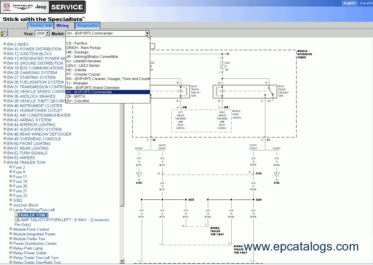
Task: Expand the Fuse 21 tree node
Action: pos(11,191)
